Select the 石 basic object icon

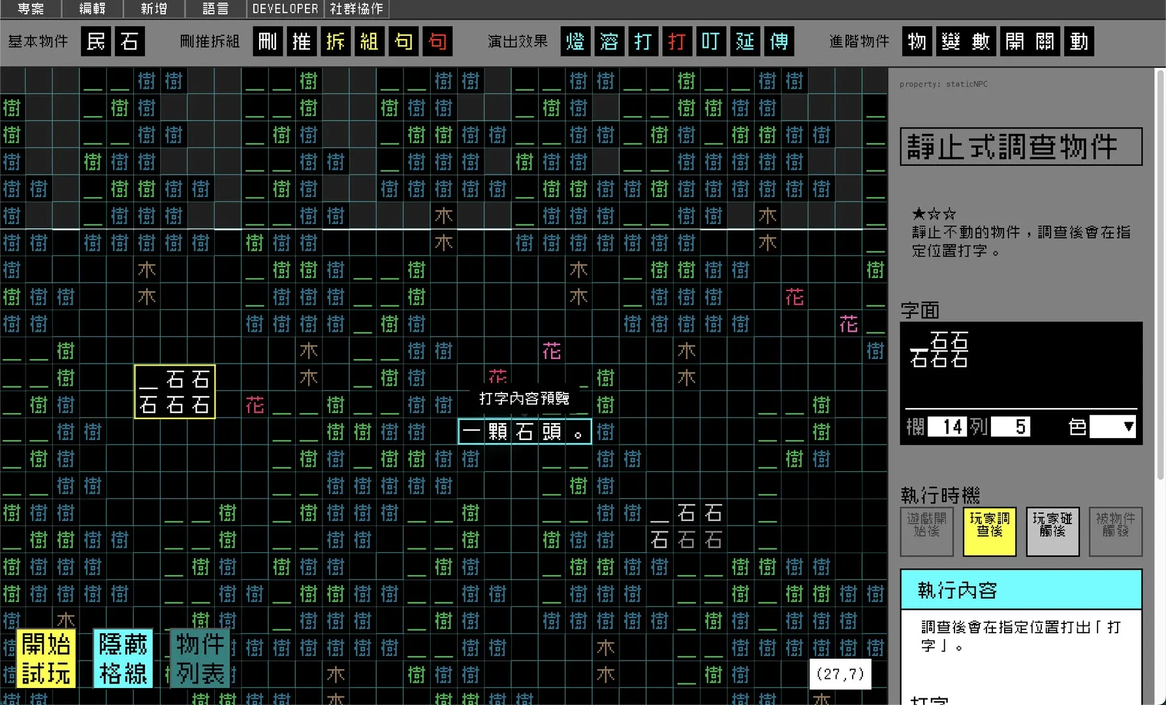pos(130,42)
